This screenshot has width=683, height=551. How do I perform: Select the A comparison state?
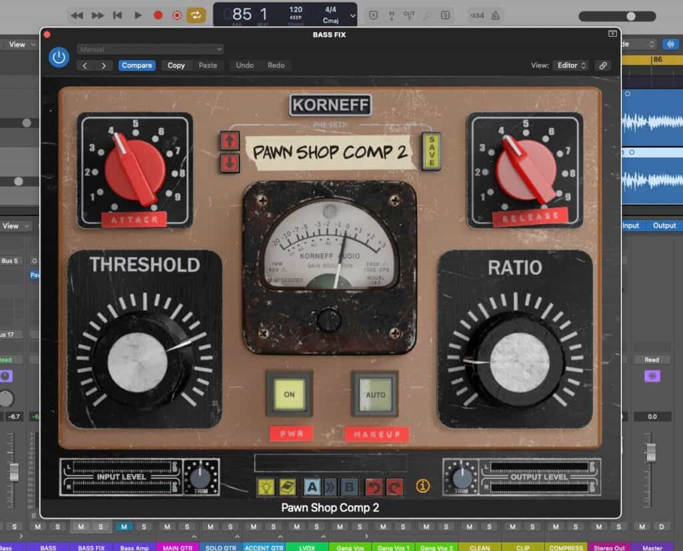(312, 486)
